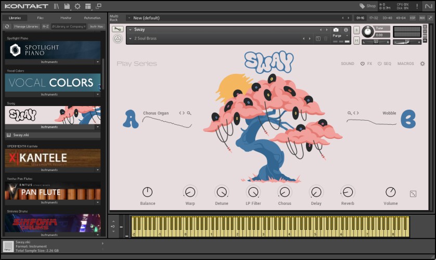The width and height of the screenshot is (436, 260).
Task: Solo the instrument with S button
Action: click(x=356, y=30)
